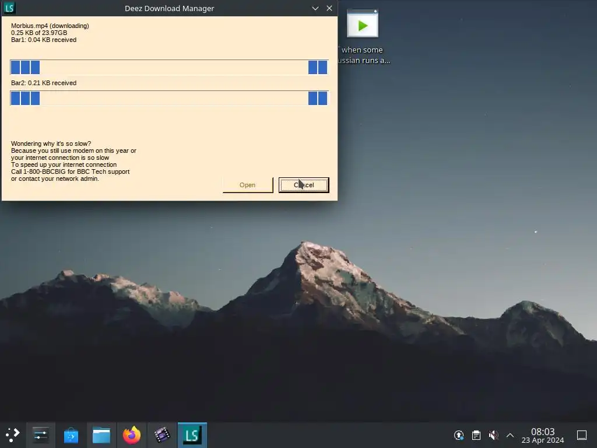Click the Bar2 progress bar
Screen dimensions: 597x448
point(169,98)
